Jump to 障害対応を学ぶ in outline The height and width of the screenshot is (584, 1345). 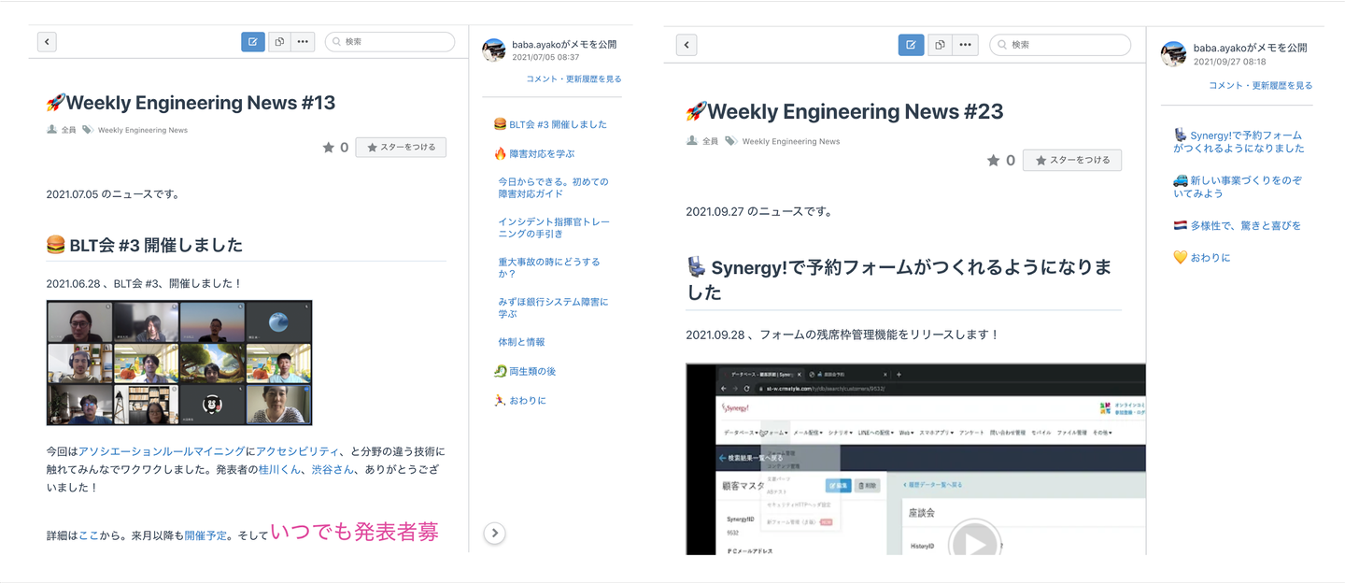point(534,153)
